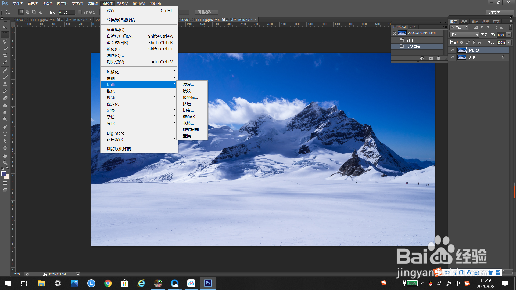Select the Horizontal Type tool

click(5, 134)
